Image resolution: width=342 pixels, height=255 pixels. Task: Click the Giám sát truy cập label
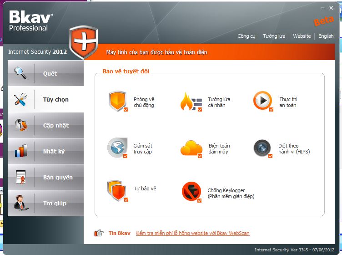(x=143, y=149)
